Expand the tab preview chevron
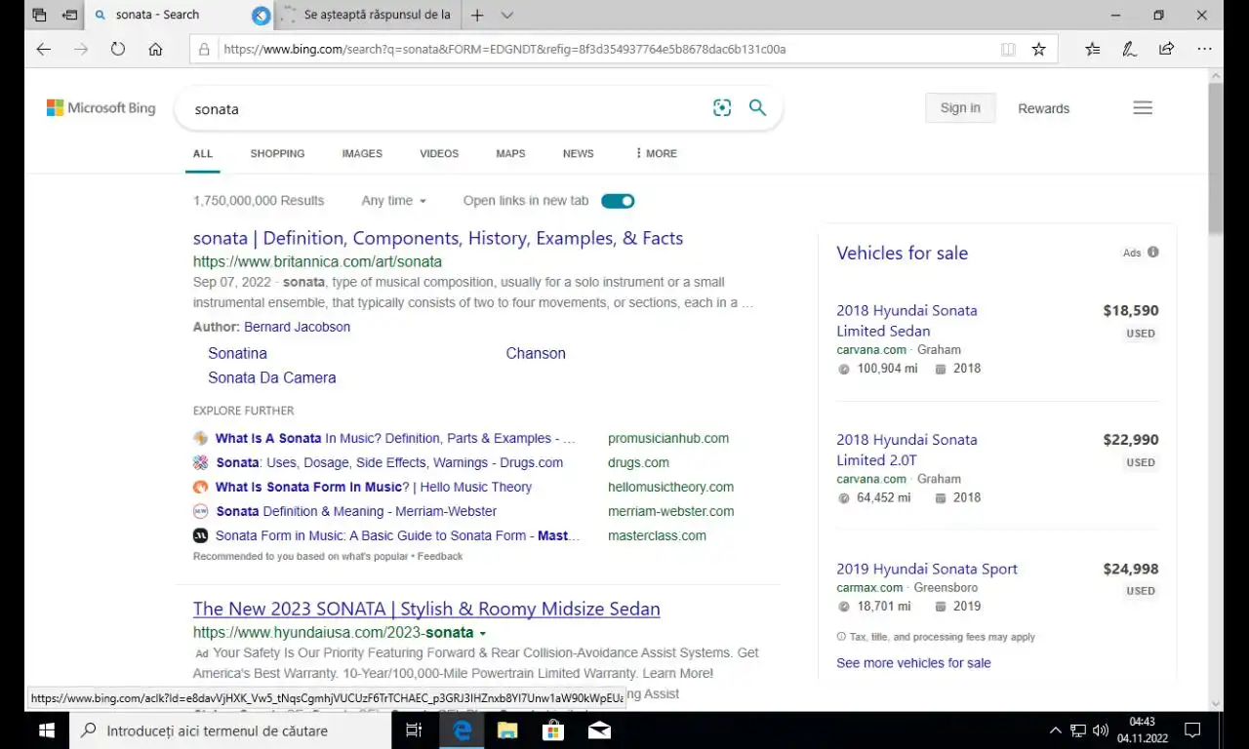 pyautogui.click(x=507, y=15)
